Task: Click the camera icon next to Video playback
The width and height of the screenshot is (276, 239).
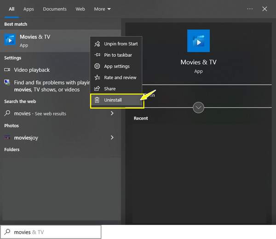Action: click(7, 70)
